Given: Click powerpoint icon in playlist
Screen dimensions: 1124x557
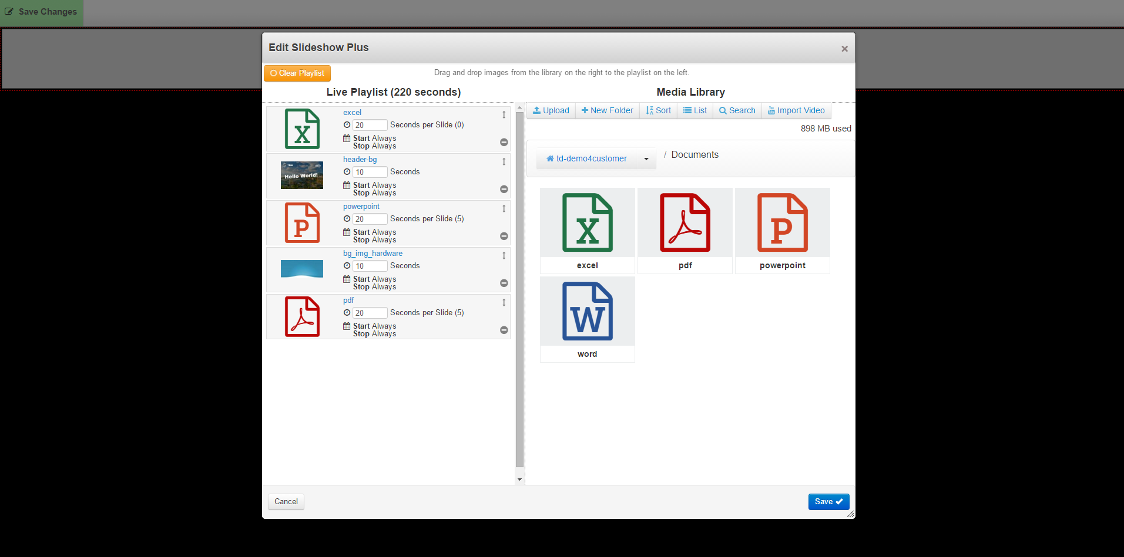Looking at the screenshot, I should point(302,222).
